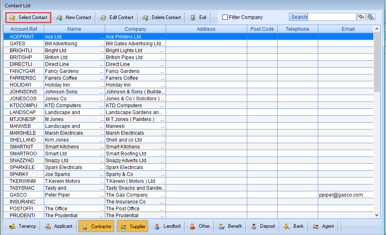Click the Exit door icon

pos(193,18)
